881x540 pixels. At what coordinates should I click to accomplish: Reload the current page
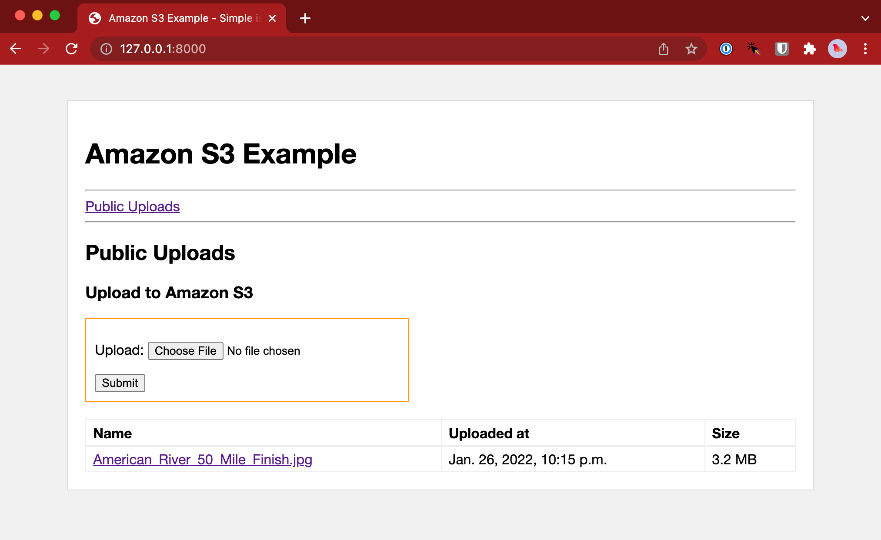(71, 49)
